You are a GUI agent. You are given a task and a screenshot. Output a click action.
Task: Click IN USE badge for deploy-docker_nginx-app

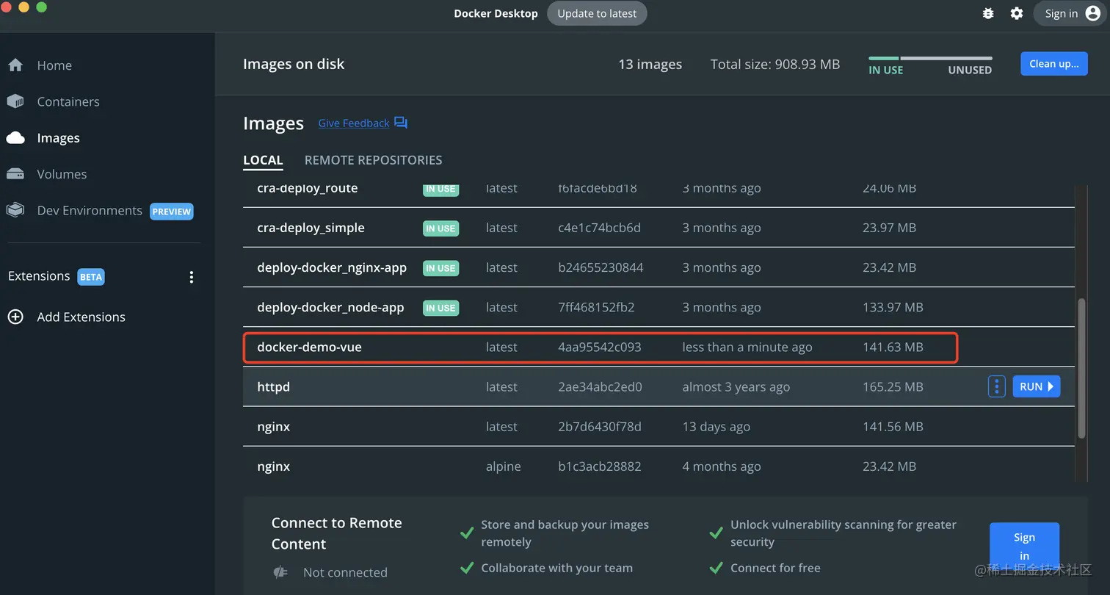click(x=440, y=268)
